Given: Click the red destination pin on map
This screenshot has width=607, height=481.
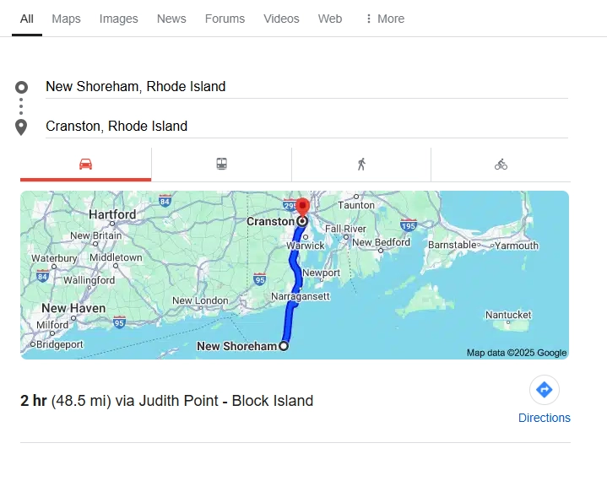Looking at the screenshot, I should (302, 207).
